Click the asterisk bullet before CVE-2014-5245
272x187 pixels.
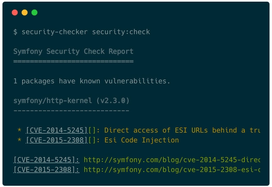19,130
